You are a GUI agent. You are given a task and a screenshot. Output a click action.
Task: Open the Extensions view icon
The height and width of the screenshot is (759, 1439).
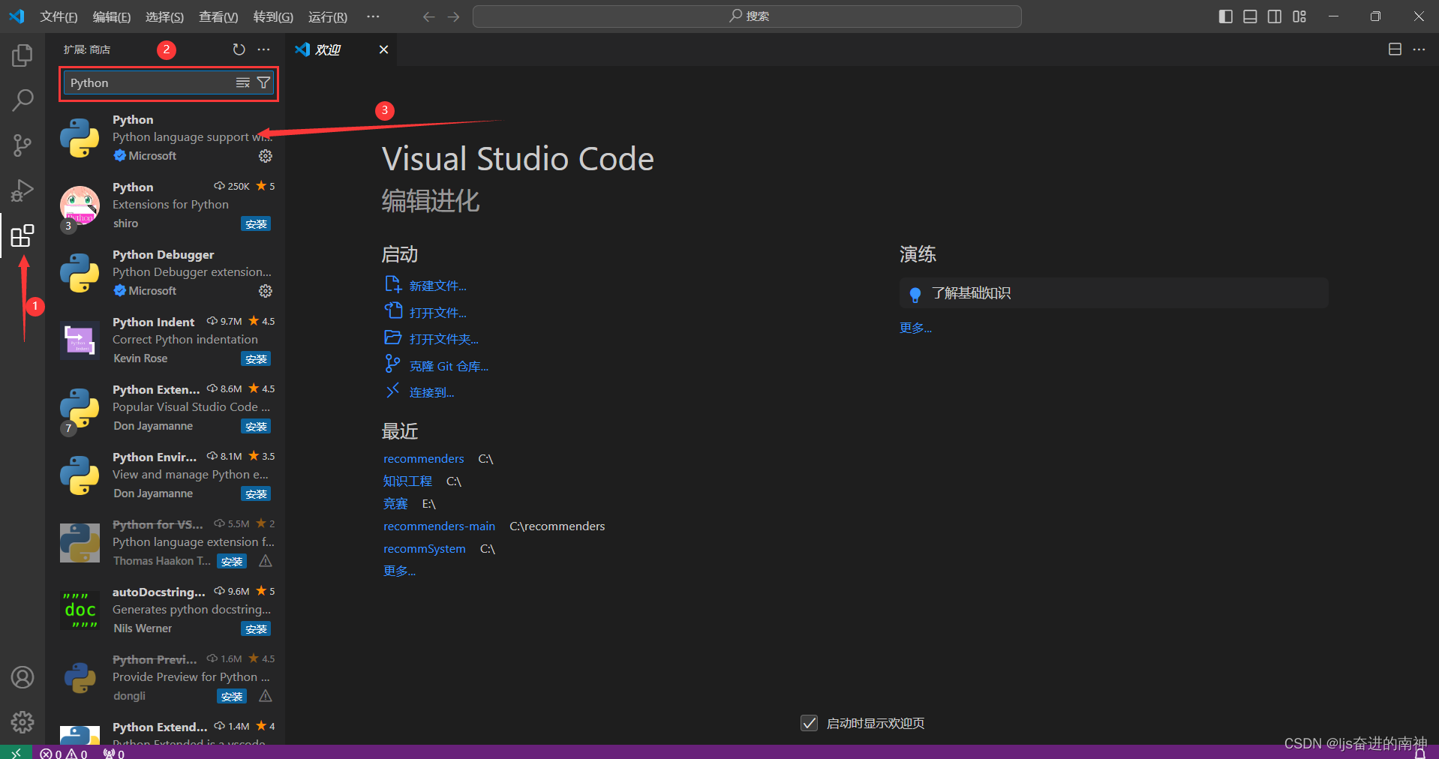(23, 236)
